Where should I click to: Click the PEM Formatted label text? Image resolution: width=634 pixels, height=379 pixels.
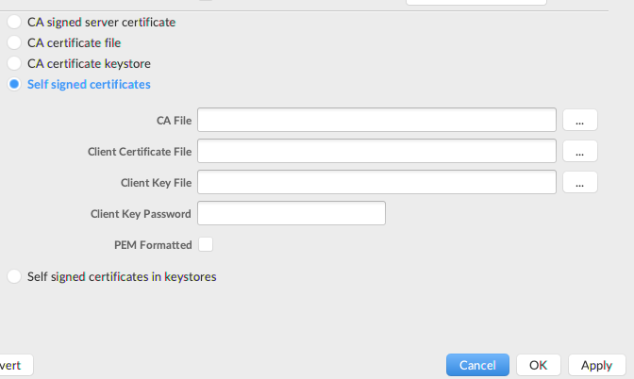point(152,245)
